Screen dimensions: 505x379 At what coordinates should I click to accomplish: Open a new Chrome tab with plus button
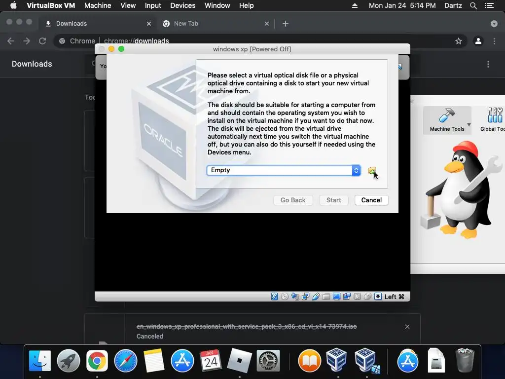286,24
